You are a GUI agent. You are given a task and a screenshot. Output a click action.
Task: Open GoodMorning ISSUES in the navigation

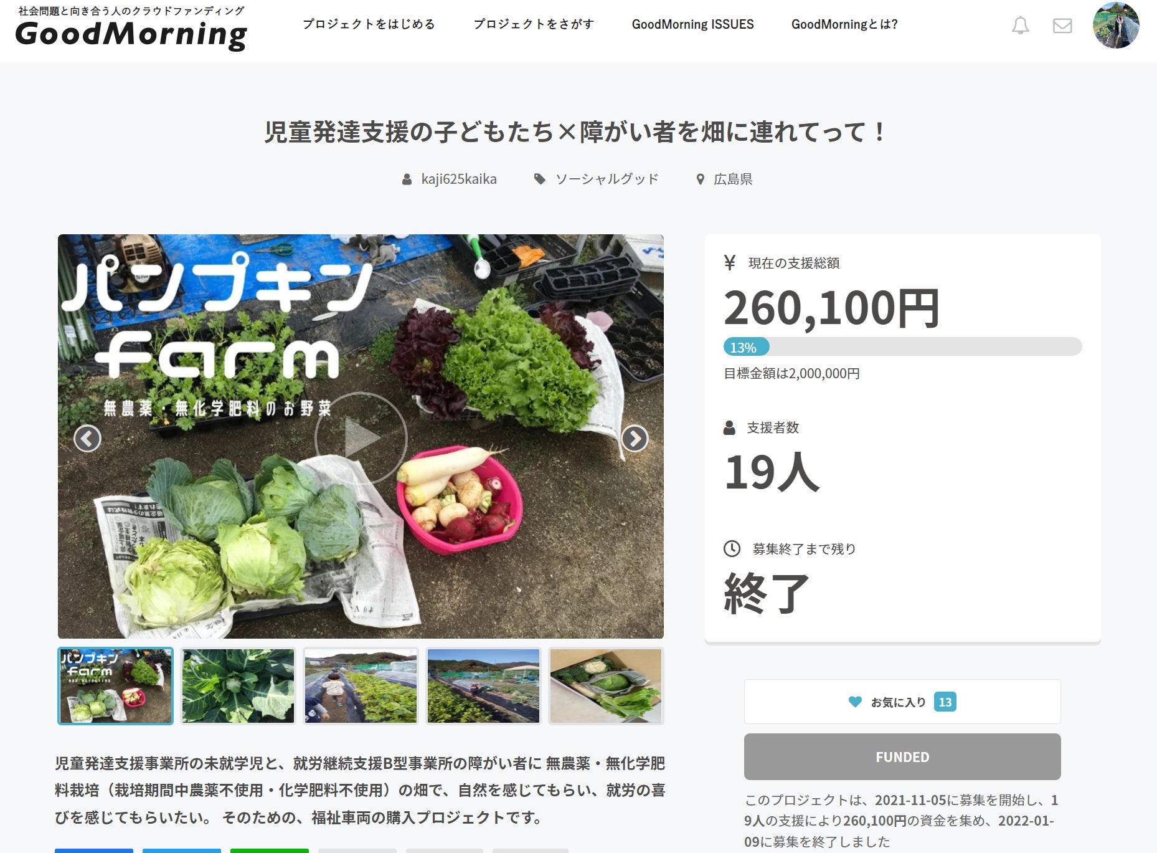pos(692,24)
